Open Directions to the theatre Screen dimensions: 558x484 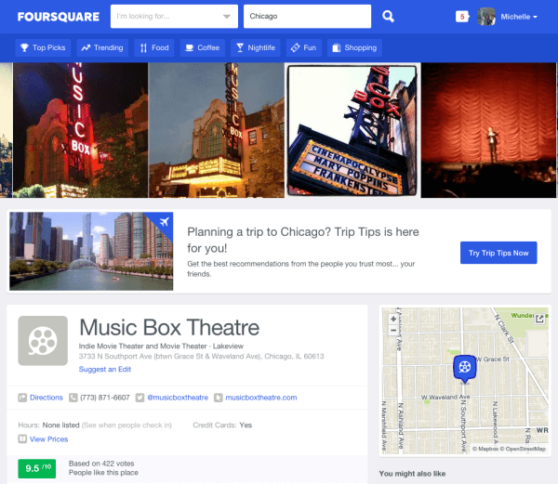46,398
